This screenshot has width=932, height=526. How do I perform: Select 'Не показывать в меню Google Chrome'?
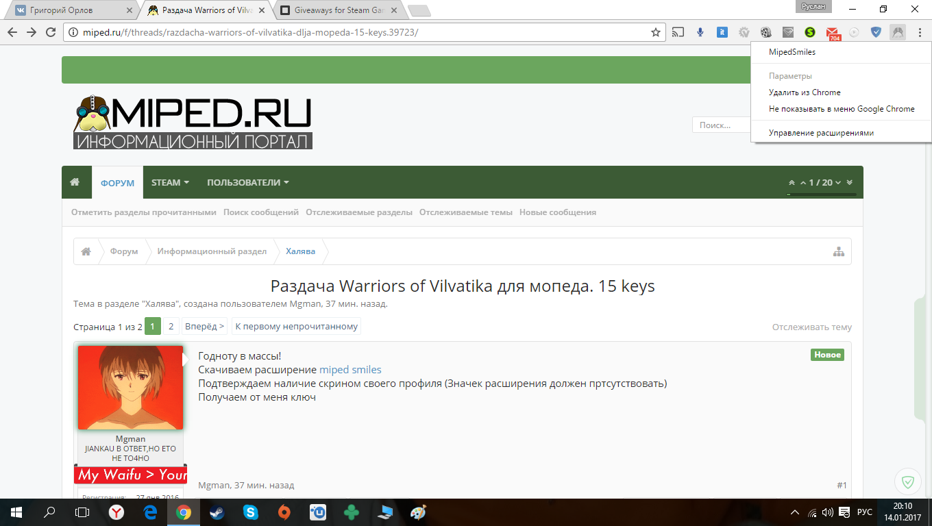coord(842,109)
